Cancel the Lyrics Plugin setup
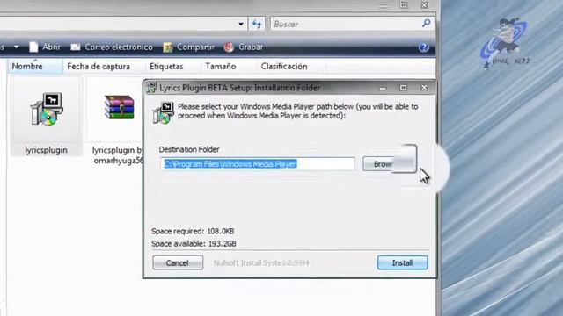 pos(178,262)
